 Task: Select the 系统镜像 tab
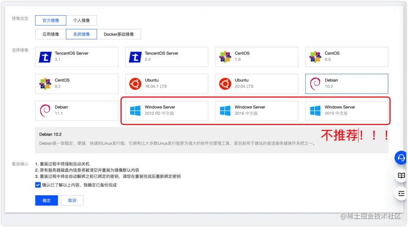(82, 34)
